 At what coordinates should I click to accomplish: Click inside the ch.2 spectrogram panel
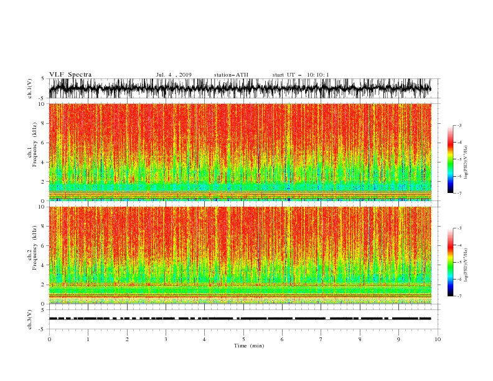pos(240,255)
